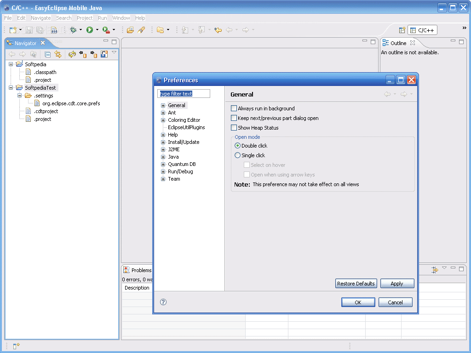Click the Synchronize icon in Navigator toolbar

(72, 54)
